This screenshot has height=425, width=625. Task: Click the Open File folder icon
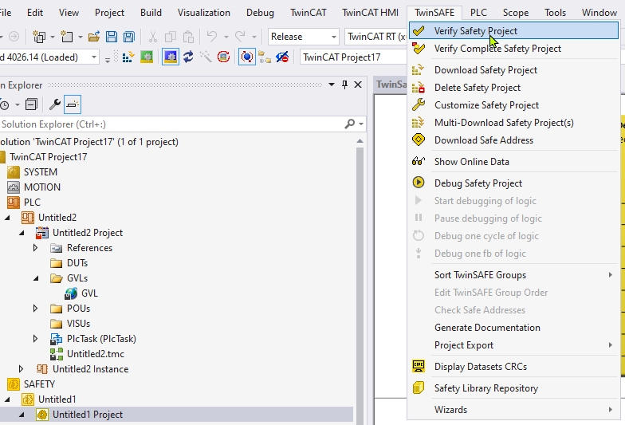[x=94, y=37]
